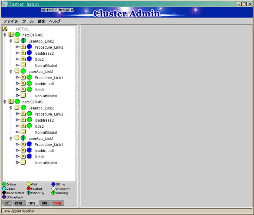
Task: Click Non-affiliated icon under hstcl02RMS userApp_Link1
Action: click(23, 162)
